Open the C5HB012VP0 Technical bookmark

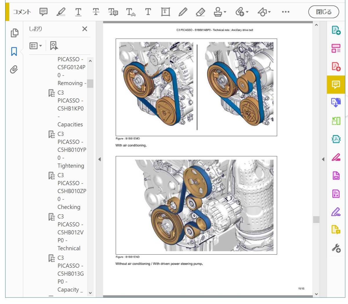click(70, 232)
